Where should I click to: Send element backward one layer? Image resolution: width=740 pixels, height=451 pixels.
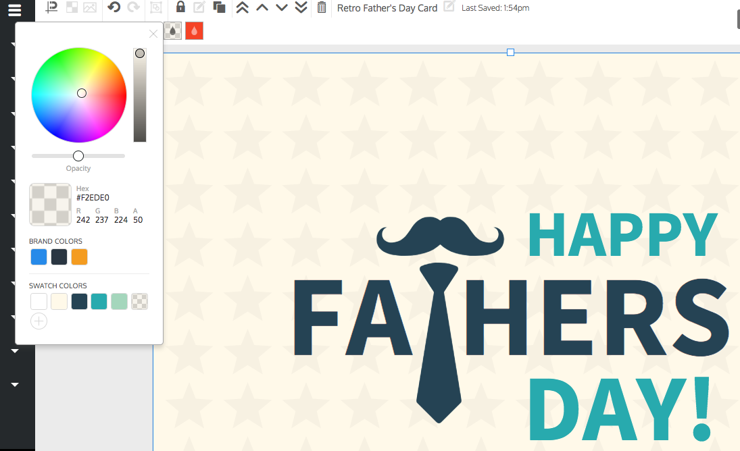(x=282, y=7)
